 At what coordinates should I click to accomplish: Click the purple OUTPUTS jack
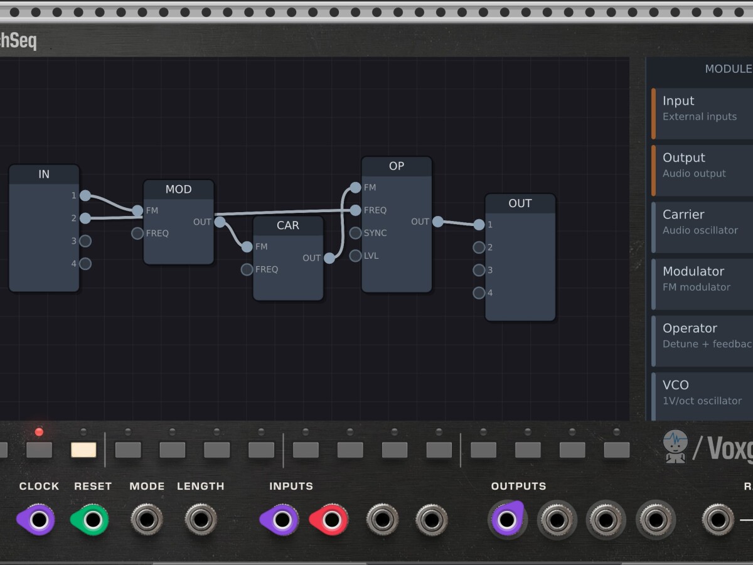507,520
